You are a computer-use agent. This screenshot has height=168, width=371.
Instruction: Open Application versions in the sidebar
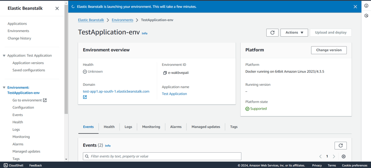[28, 63]
